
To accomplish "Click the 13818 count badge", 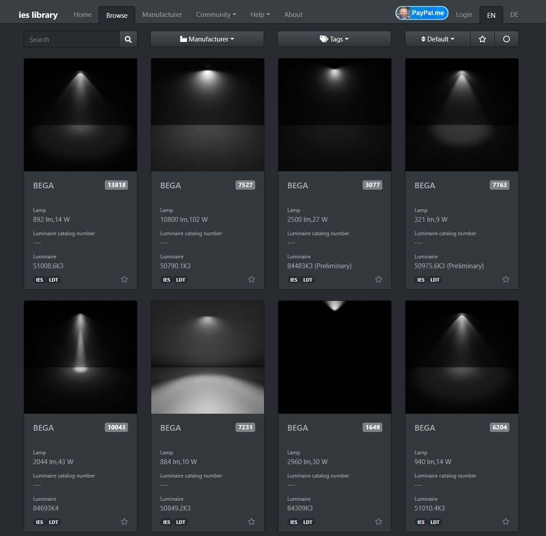I will tap(116, 185).
